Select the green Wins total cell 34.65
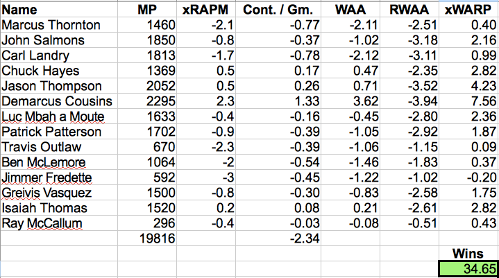 point(468,269)
